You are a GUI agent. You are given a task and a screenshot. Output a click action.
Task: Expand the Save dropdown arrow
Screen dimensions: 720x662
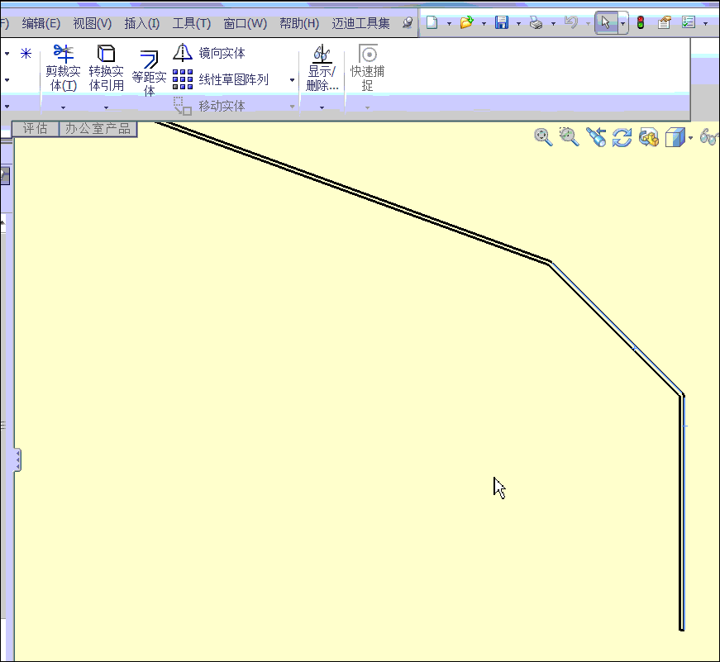(518, 23)
